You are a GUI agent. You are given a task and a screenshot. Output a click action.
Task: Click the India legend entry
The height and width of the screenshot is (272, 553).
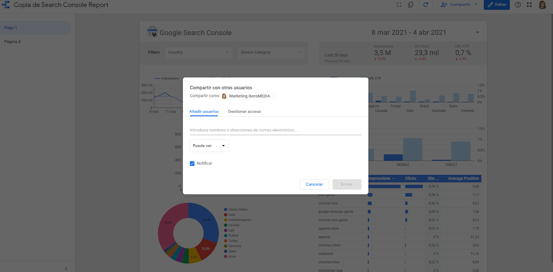230,215
